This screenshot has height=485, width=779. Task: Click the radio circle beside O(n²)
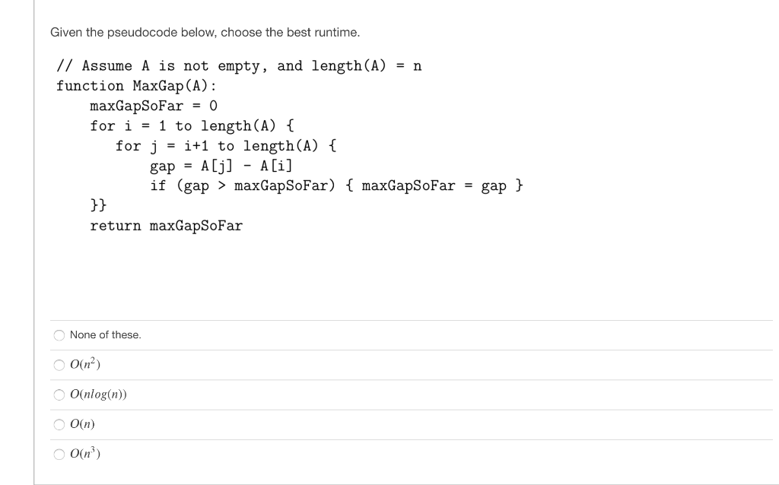59,364
